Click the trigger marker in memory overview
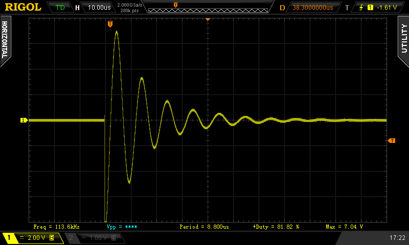The height and width of the screenshot is (245, 409). pos(175,5)
